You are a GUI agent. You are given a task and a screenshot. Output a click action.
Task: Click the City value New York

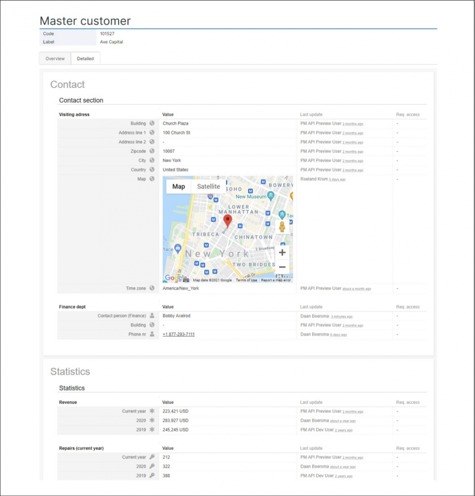[x=172, y=160]
